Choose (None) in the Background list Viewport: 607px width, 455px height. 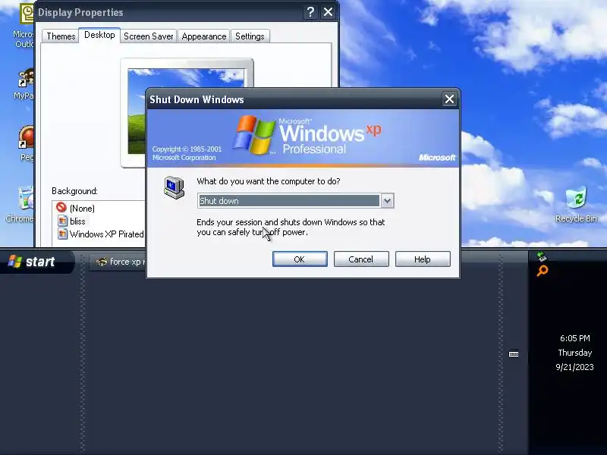(82, 209)
